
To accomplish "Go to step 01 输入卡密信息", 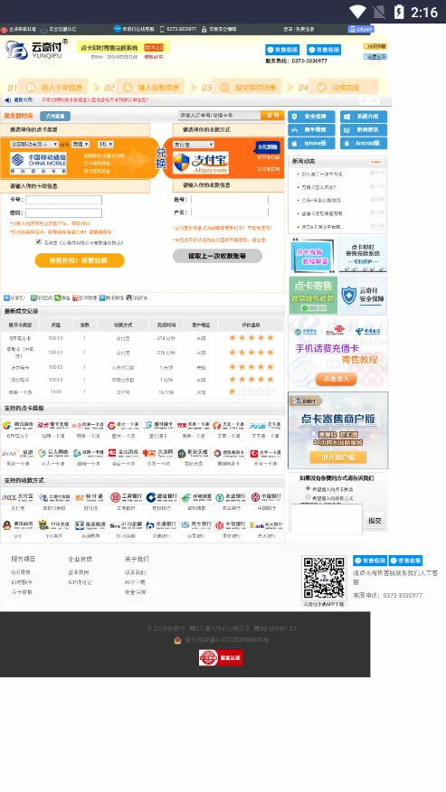I will pos(46,88).
